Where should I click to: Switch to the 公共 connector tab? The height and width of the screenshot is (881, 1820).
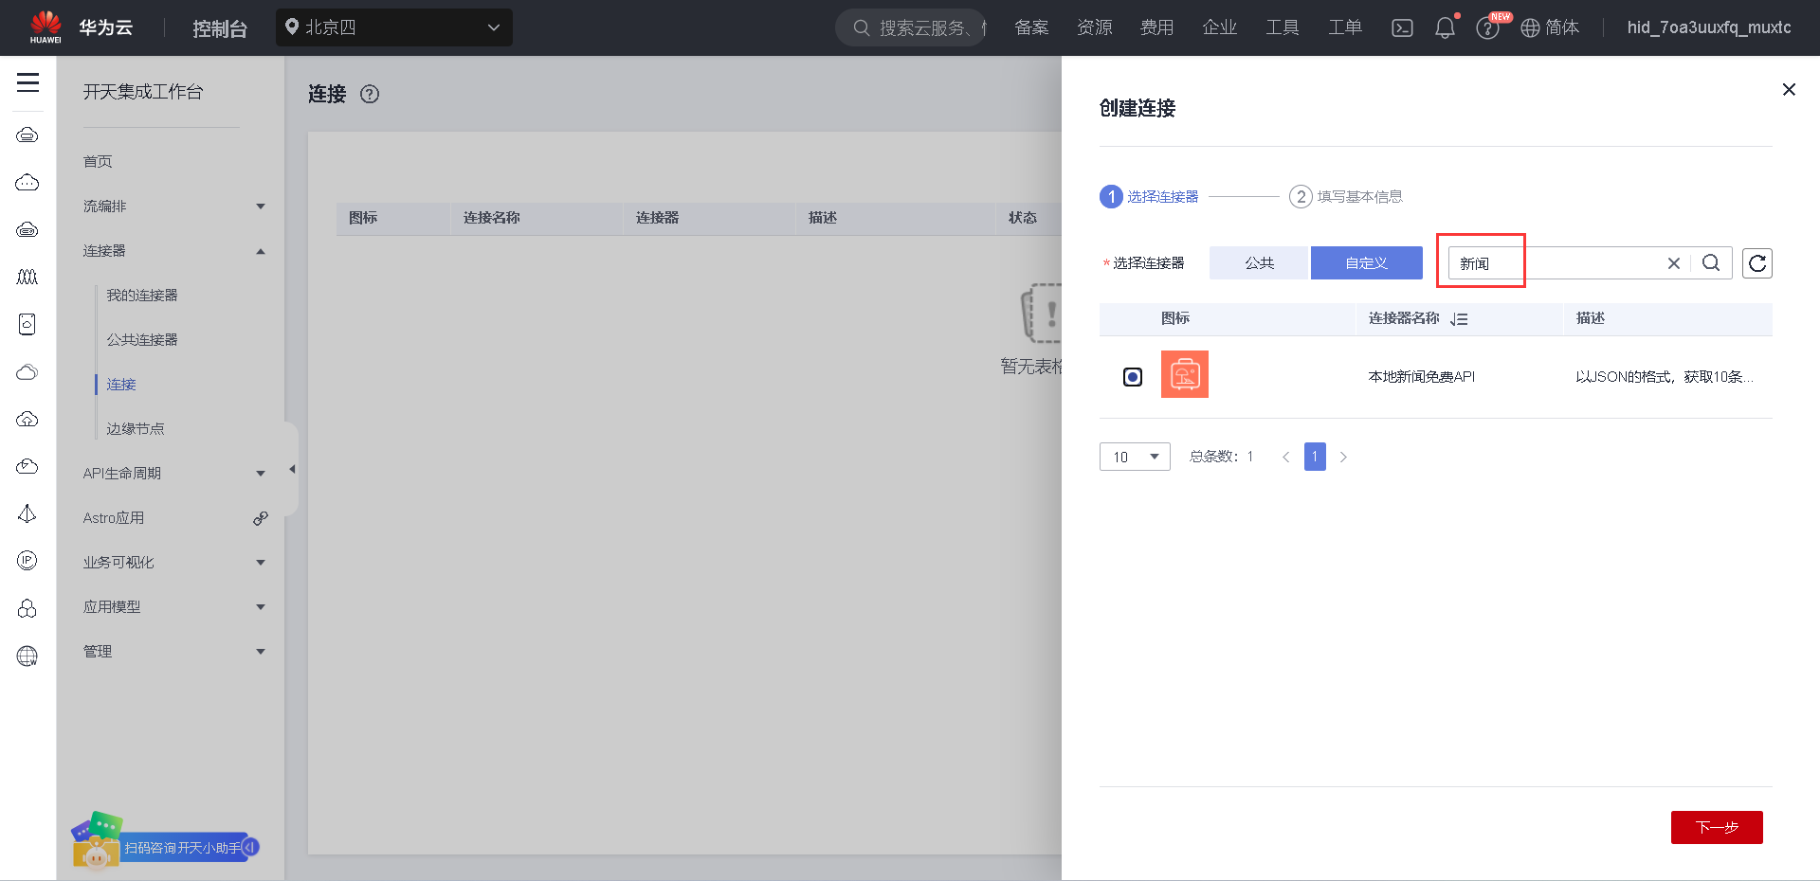[1259, 262]
